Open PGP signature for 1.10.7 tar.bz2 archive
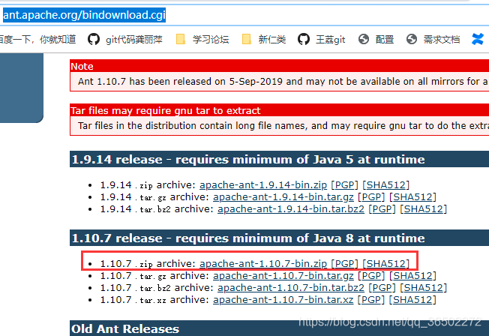The height and width of the screenshot is (336, 489). pos(382,288)
